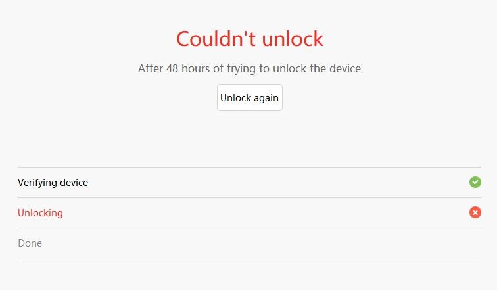Select the red Unlocking step label

[x=40, y=213]
